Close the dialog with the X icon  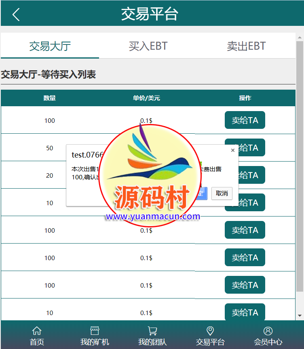(x=232, y=150)
